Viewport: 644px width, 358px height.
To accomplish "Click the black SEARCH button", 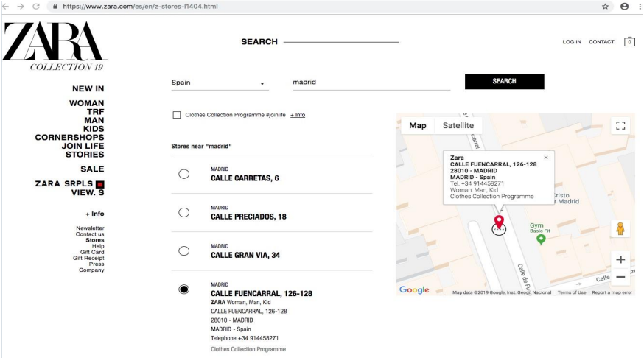I will (504, 81).
